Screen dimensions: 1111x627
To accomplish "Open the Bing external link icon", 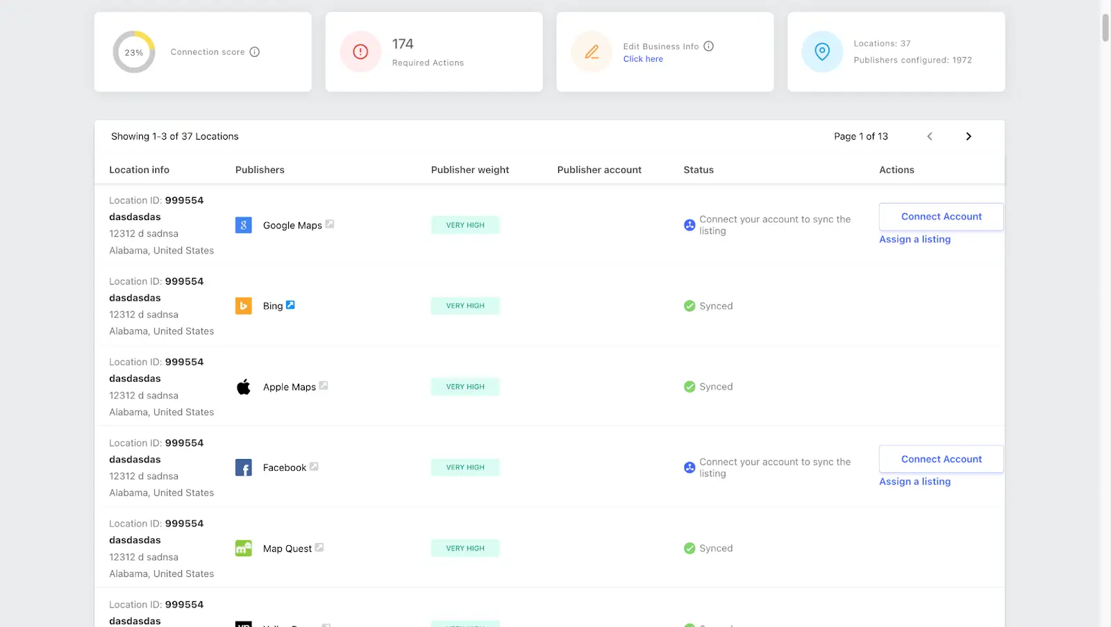I will click(x=290, y=305).
